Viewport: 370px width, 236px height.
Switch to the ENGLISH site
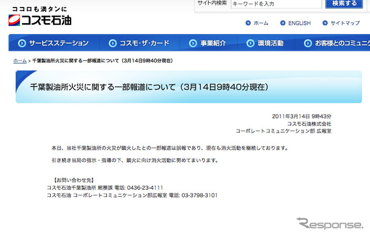[x=299, y=23]
